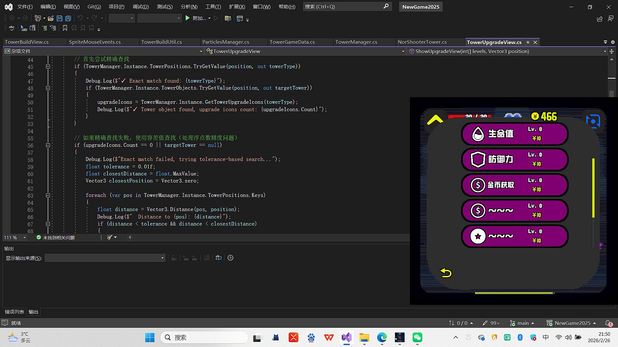The height and width of the screenshot is (347, 618).
Task: Click the 生命值 upgrade button
Action: tap(514, 134)
